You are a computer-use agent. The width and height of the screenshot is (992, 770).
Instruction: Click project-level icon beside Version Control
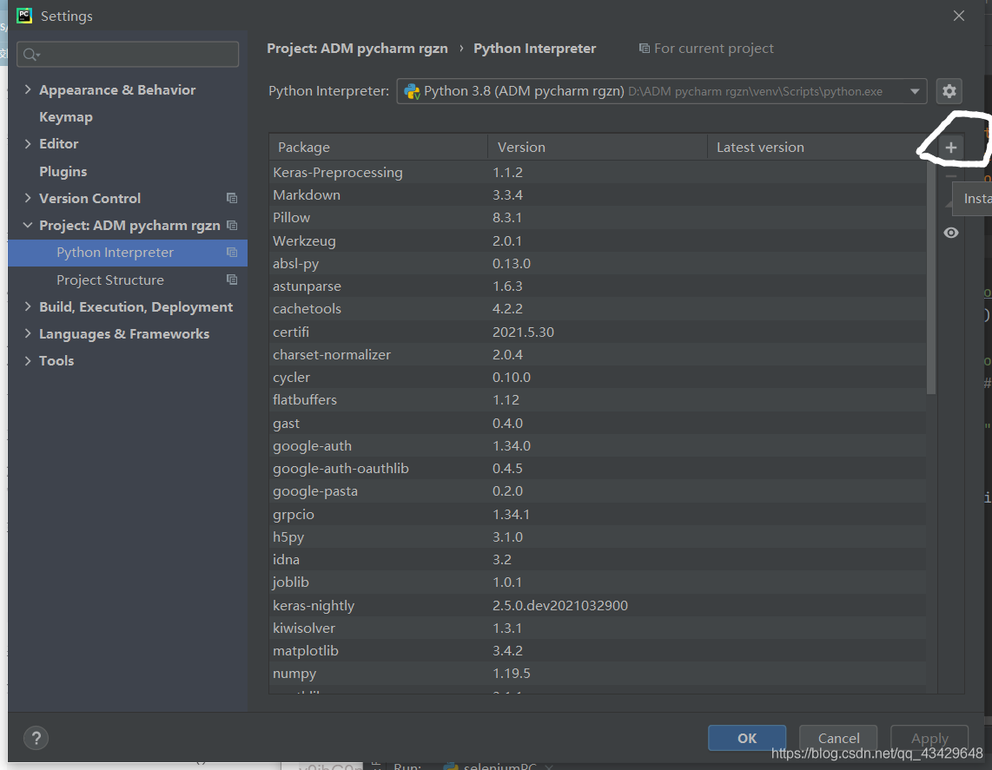[x=232, y=199]
